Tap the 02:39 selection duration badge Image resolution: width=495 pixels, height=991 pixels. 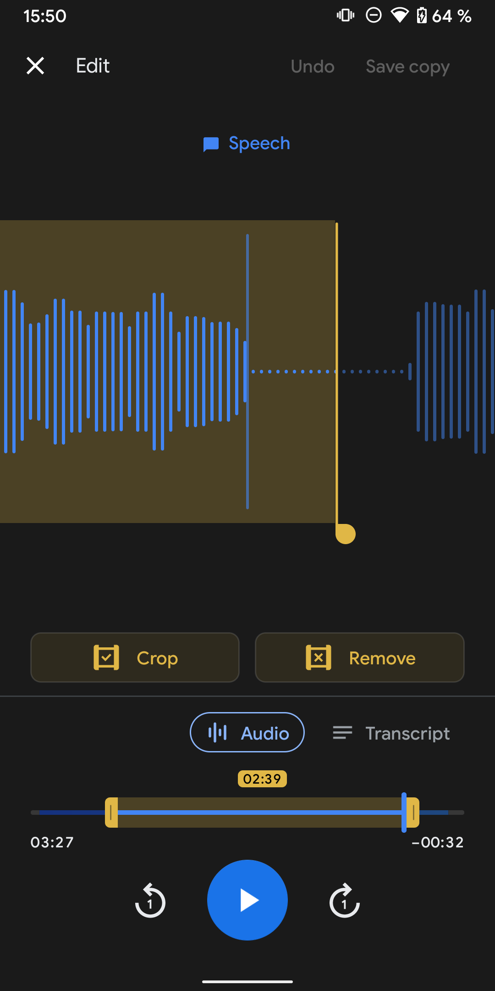262,779
